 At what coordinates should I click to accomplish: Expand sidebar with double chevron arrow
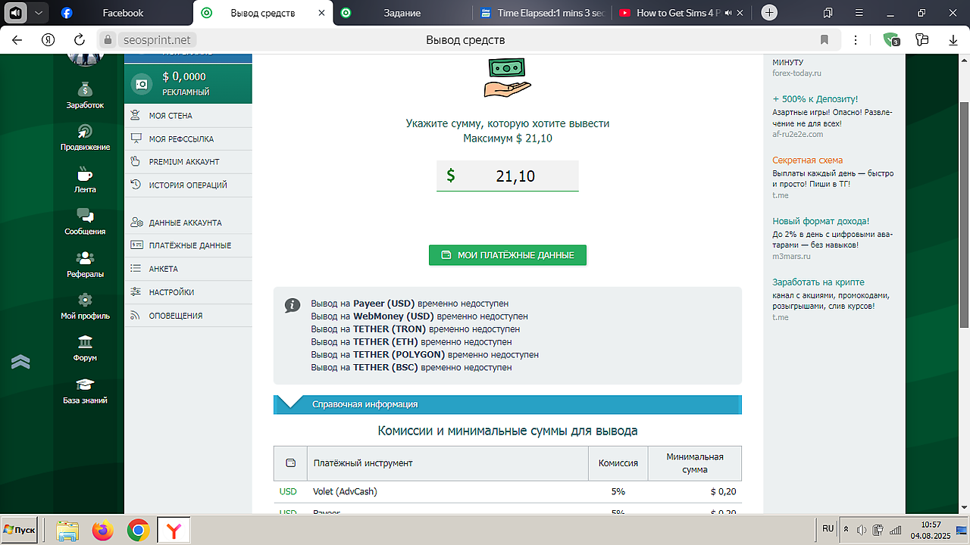point(20,362)
